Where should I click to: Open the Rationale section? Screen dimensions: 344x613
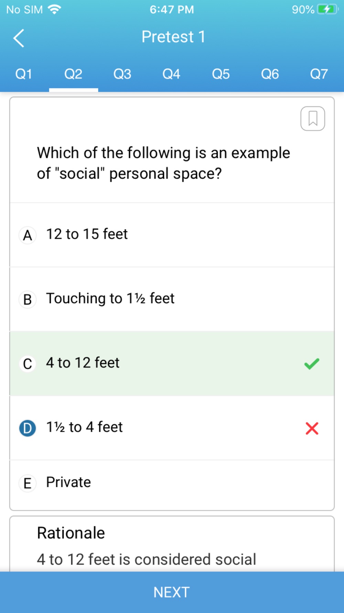pos(71,533)
